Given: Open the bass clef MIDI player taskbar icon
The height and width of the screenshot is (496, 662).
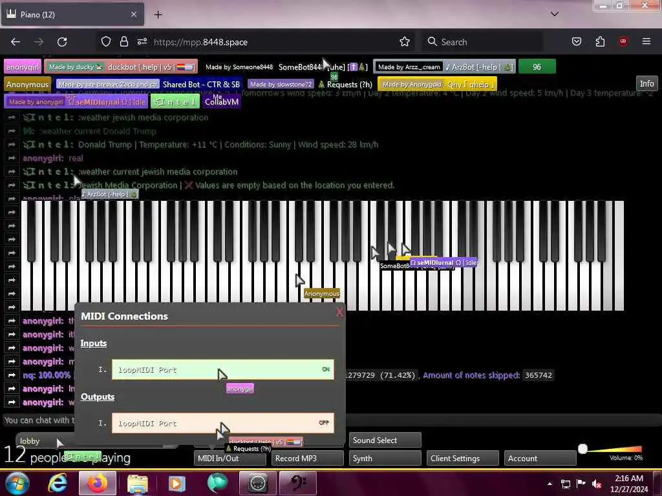Looking at the screenshot, I should point(298,483).
